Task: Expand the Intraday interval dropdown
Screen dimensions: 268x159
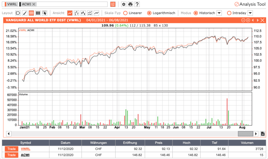Action: point(251,13)
